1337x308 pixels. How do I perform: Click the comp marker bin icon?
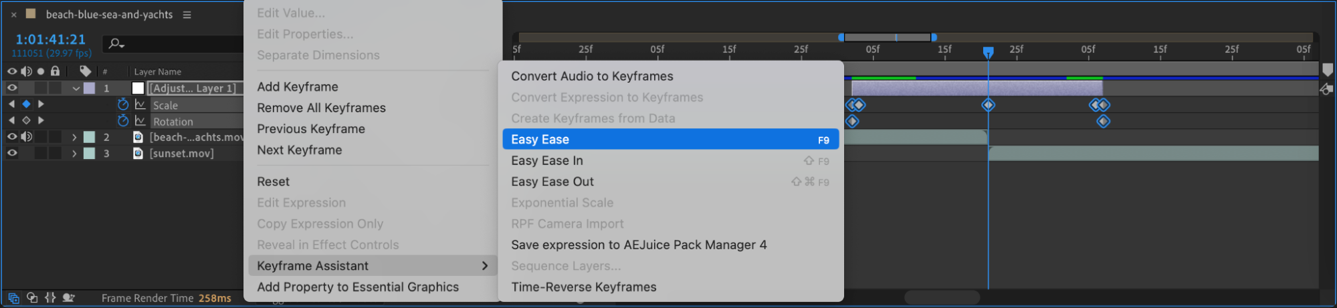click(x=1328, y=69)
